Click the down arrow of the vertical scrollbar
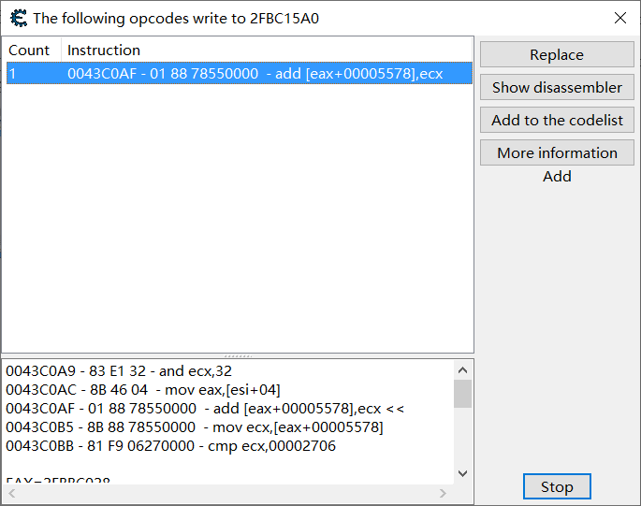 pyautogui.click(x=462, y=473)
